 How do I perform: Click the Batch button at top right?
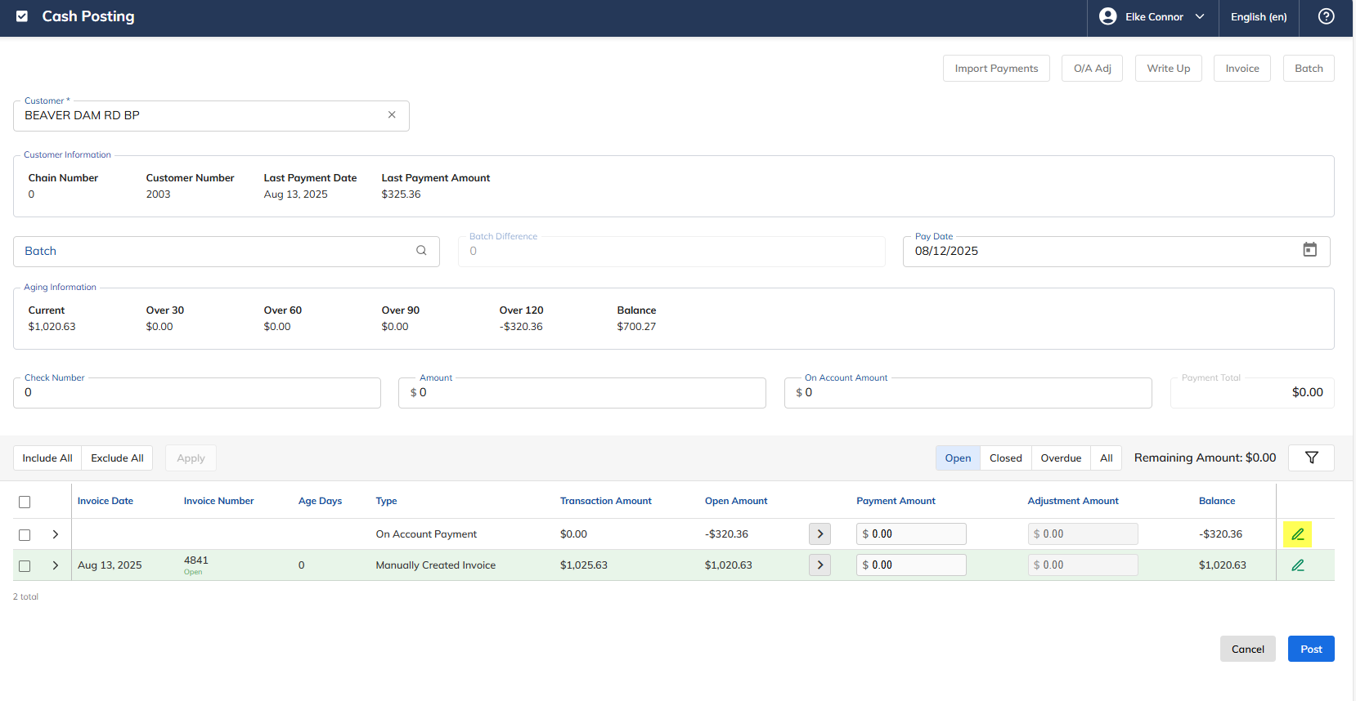tap(1309, 69)
